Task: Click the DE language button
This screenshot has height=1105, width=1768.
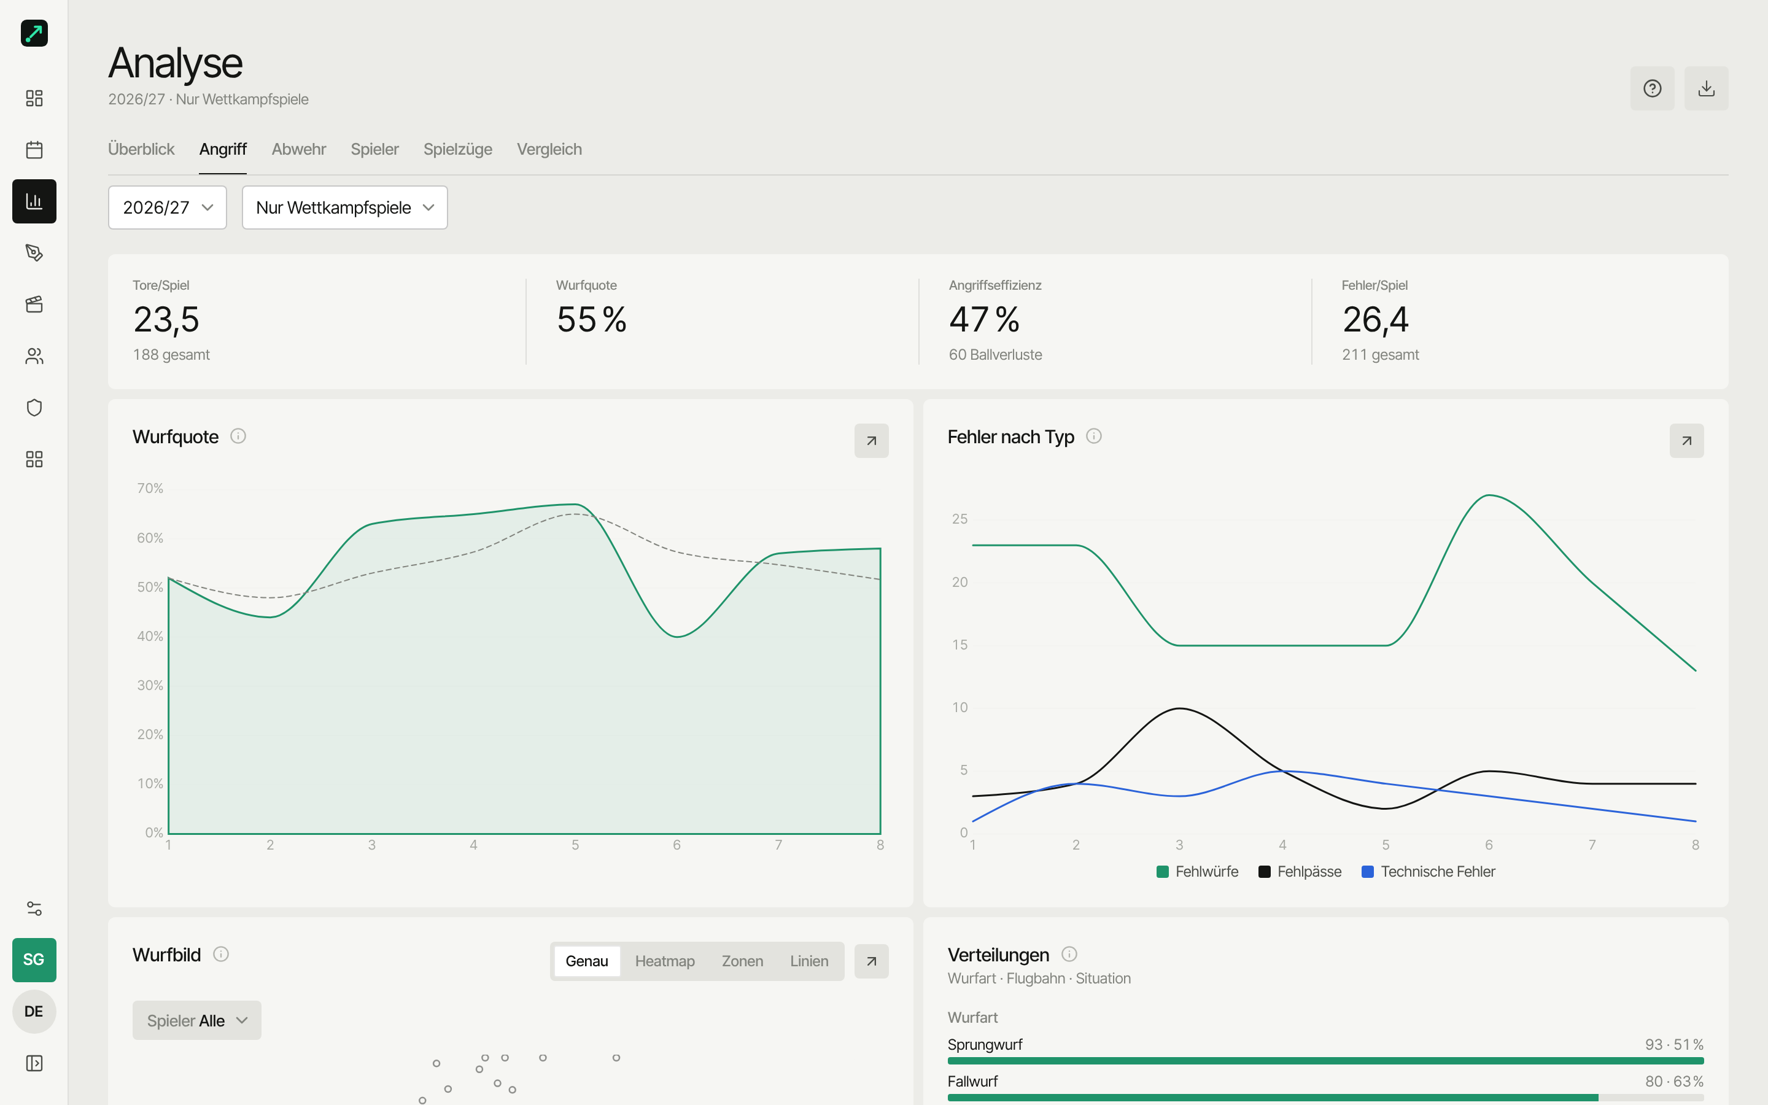Action: pyautogui.click(x=34, y=1012)
